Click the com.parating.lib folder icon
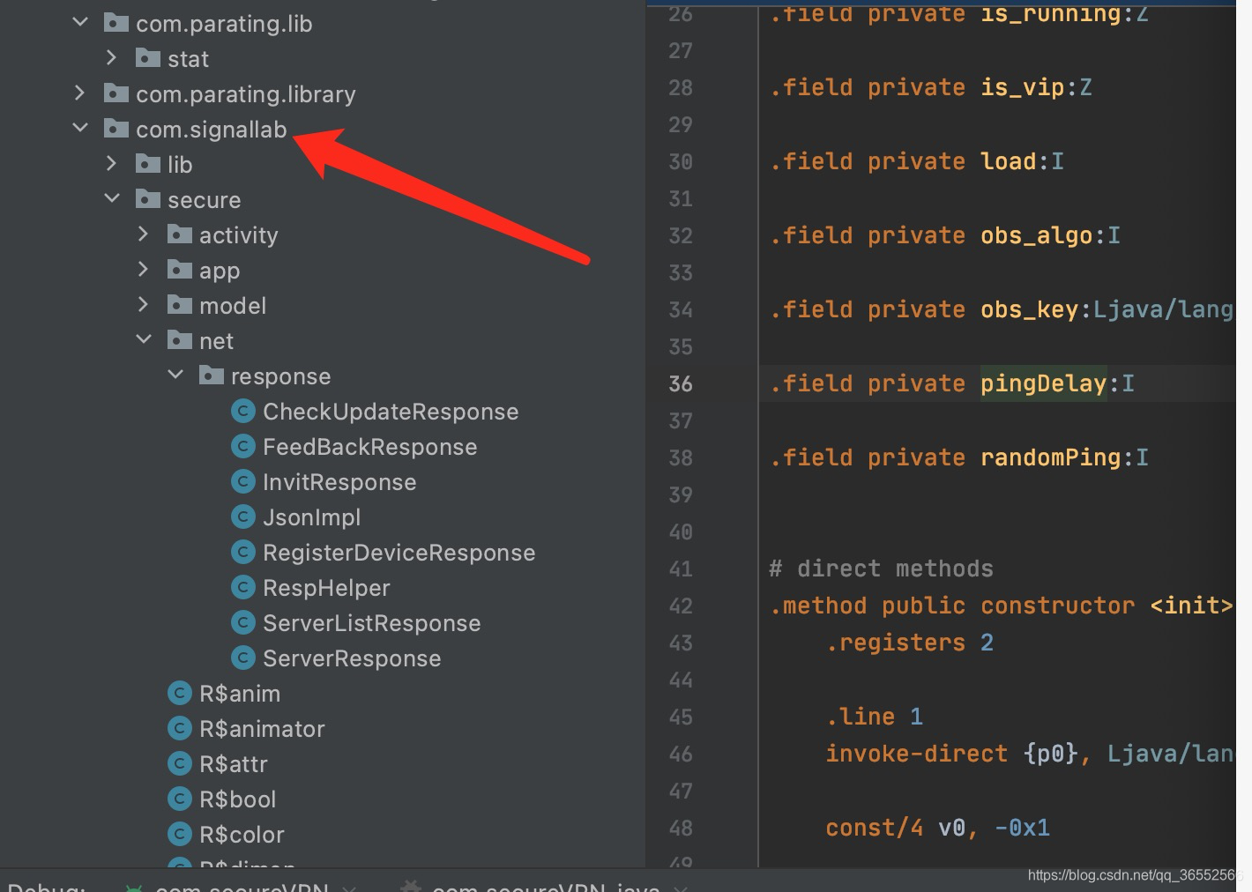 (116, 22)
